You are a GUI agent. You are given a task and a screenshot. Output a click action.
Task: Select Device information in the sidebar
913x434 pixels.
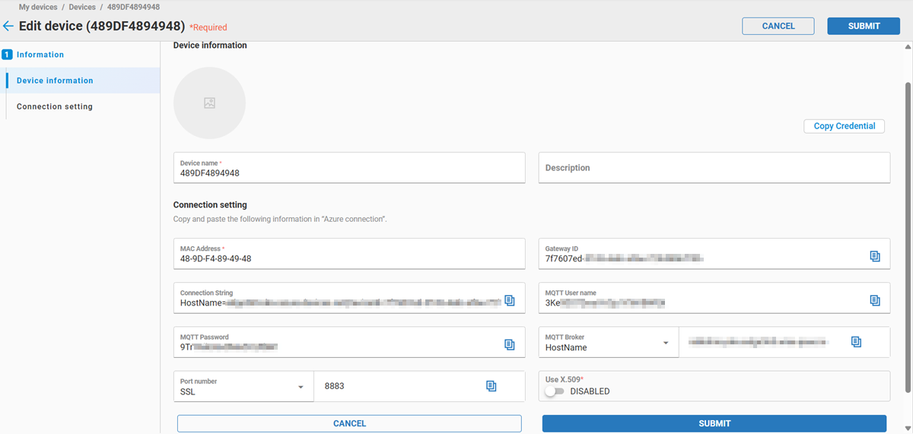55,81
